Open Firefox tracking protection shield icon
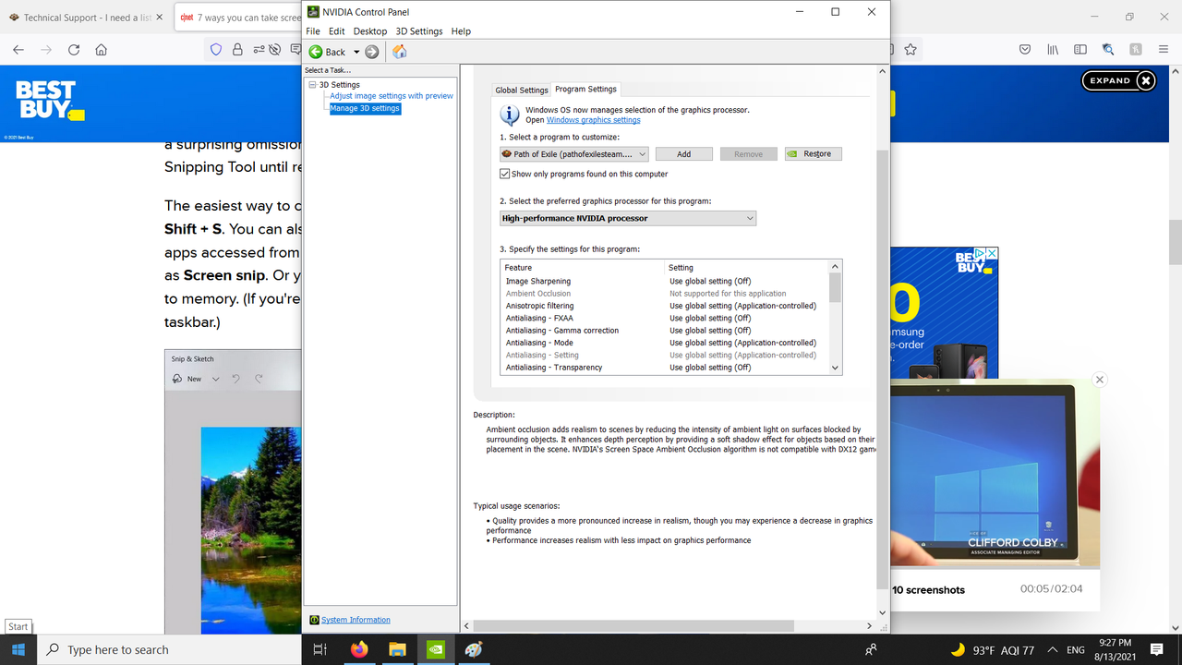 click(x=216, y=50)
